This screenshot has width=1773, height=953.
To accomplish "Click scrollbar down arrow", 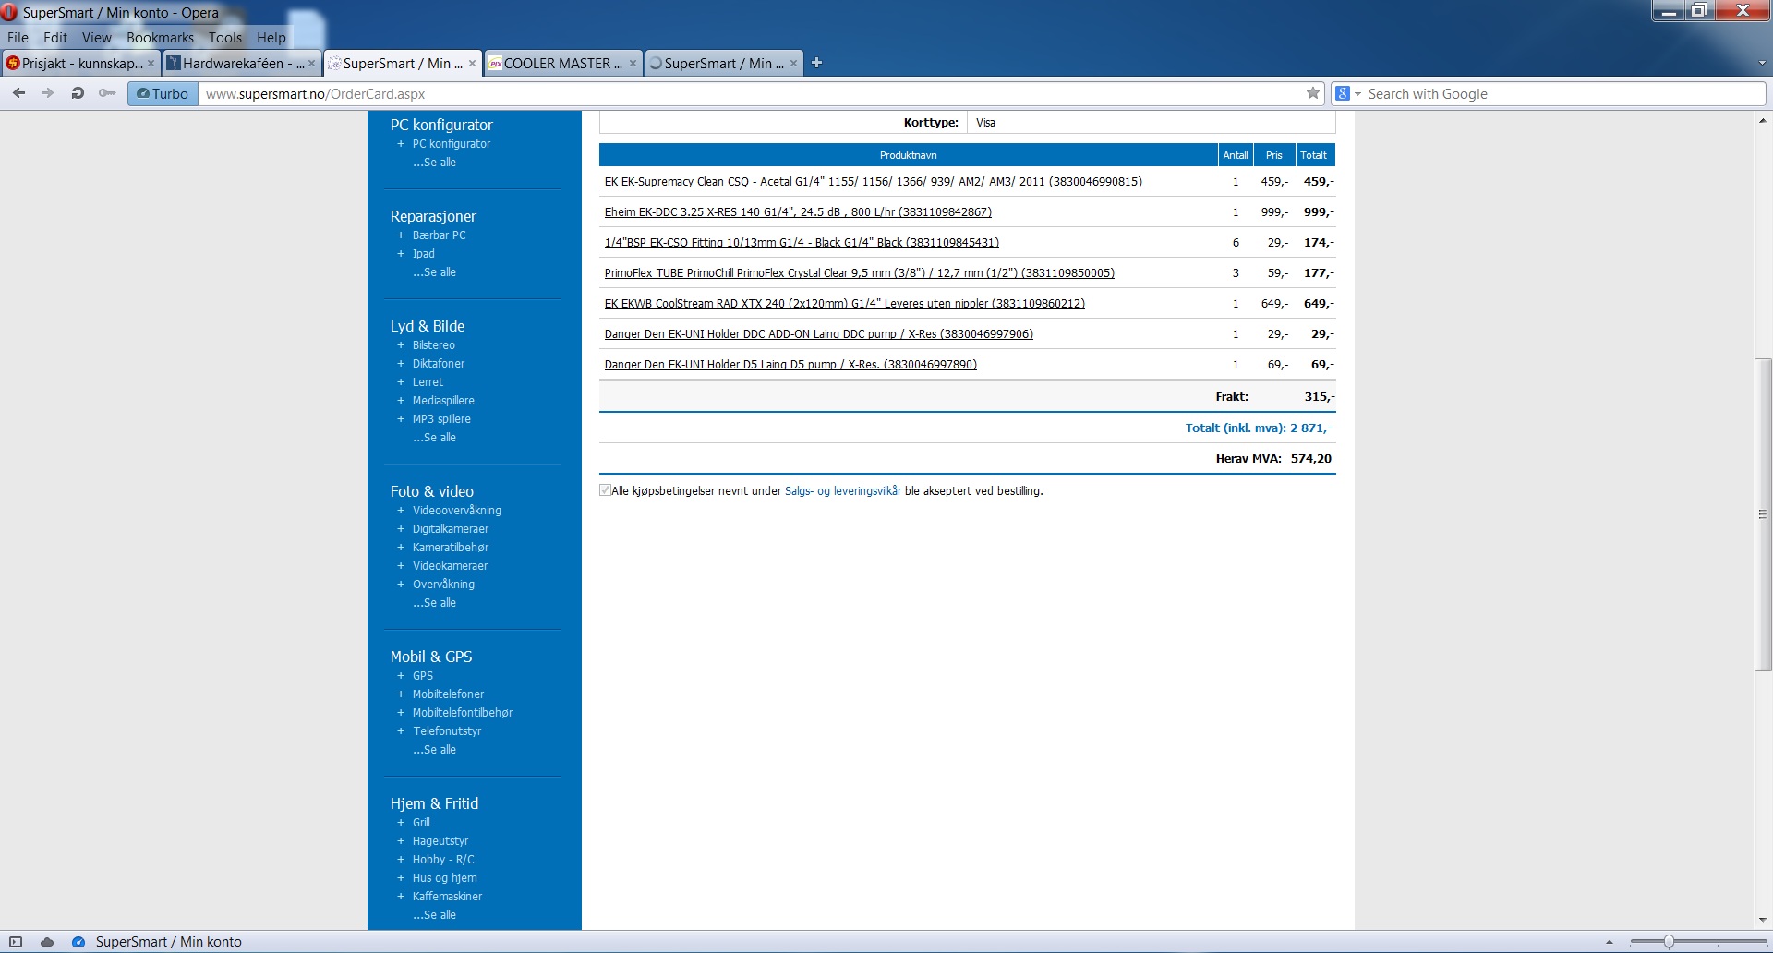I will point(1763,920).
